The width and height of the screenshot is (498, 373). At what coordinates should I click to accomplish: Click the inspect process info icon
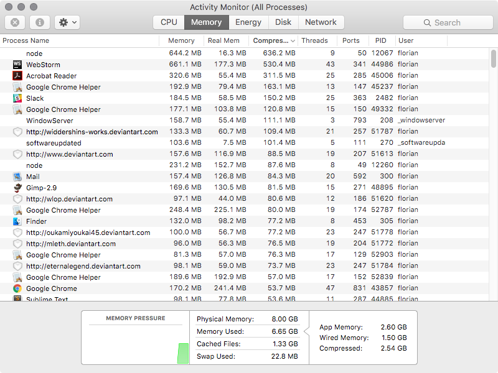point(40,22)
